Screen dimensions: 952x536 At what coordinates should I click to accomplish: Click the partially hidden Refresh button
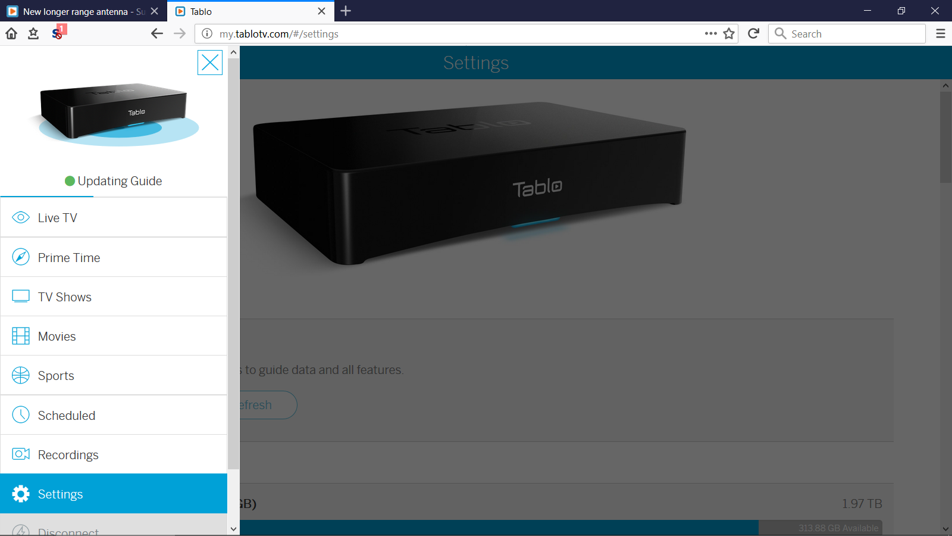point(268,405)
